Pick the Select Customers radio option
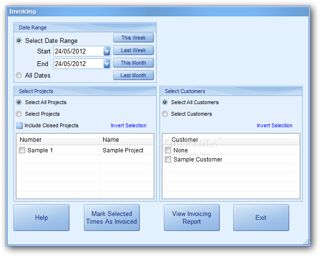Image resolution: width=320 pixels, height=256 pixels. coord(165,114)
